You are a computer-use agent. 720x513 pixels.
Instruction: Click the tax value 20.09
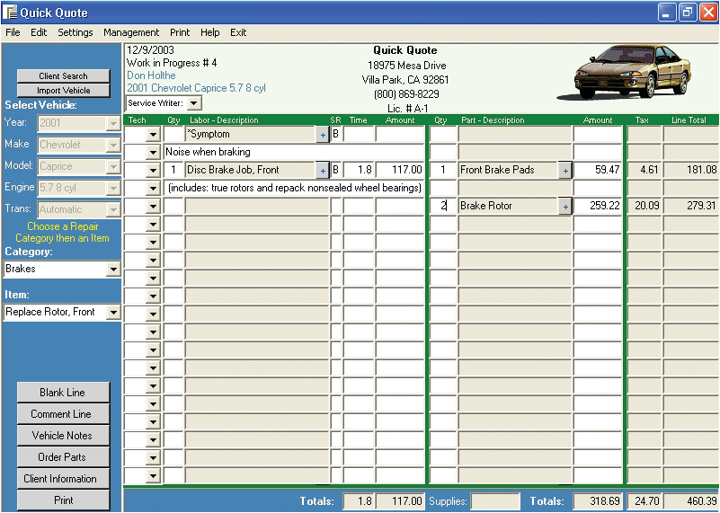644,207
